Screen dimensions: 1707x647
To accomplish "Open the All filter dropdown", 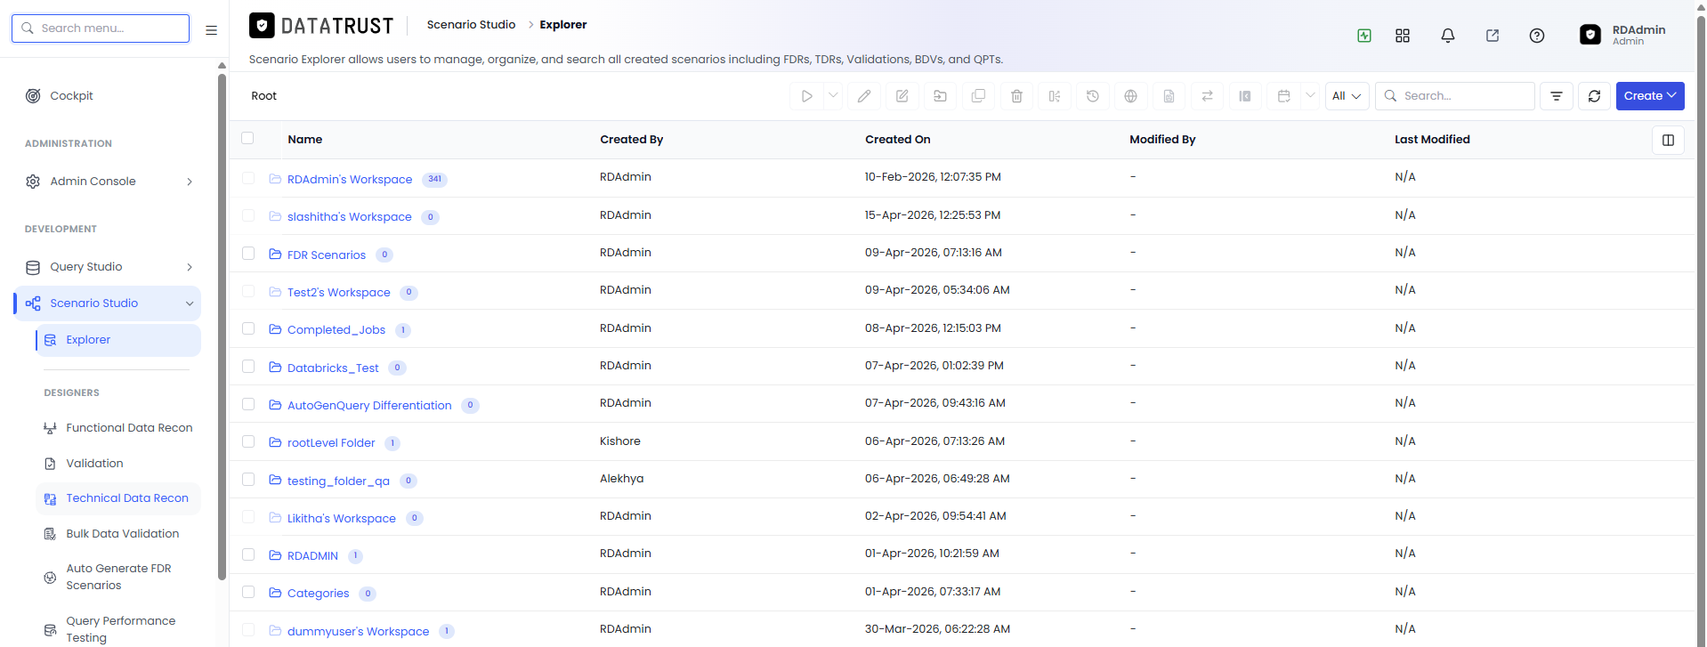I will [x=1347, y=96].
